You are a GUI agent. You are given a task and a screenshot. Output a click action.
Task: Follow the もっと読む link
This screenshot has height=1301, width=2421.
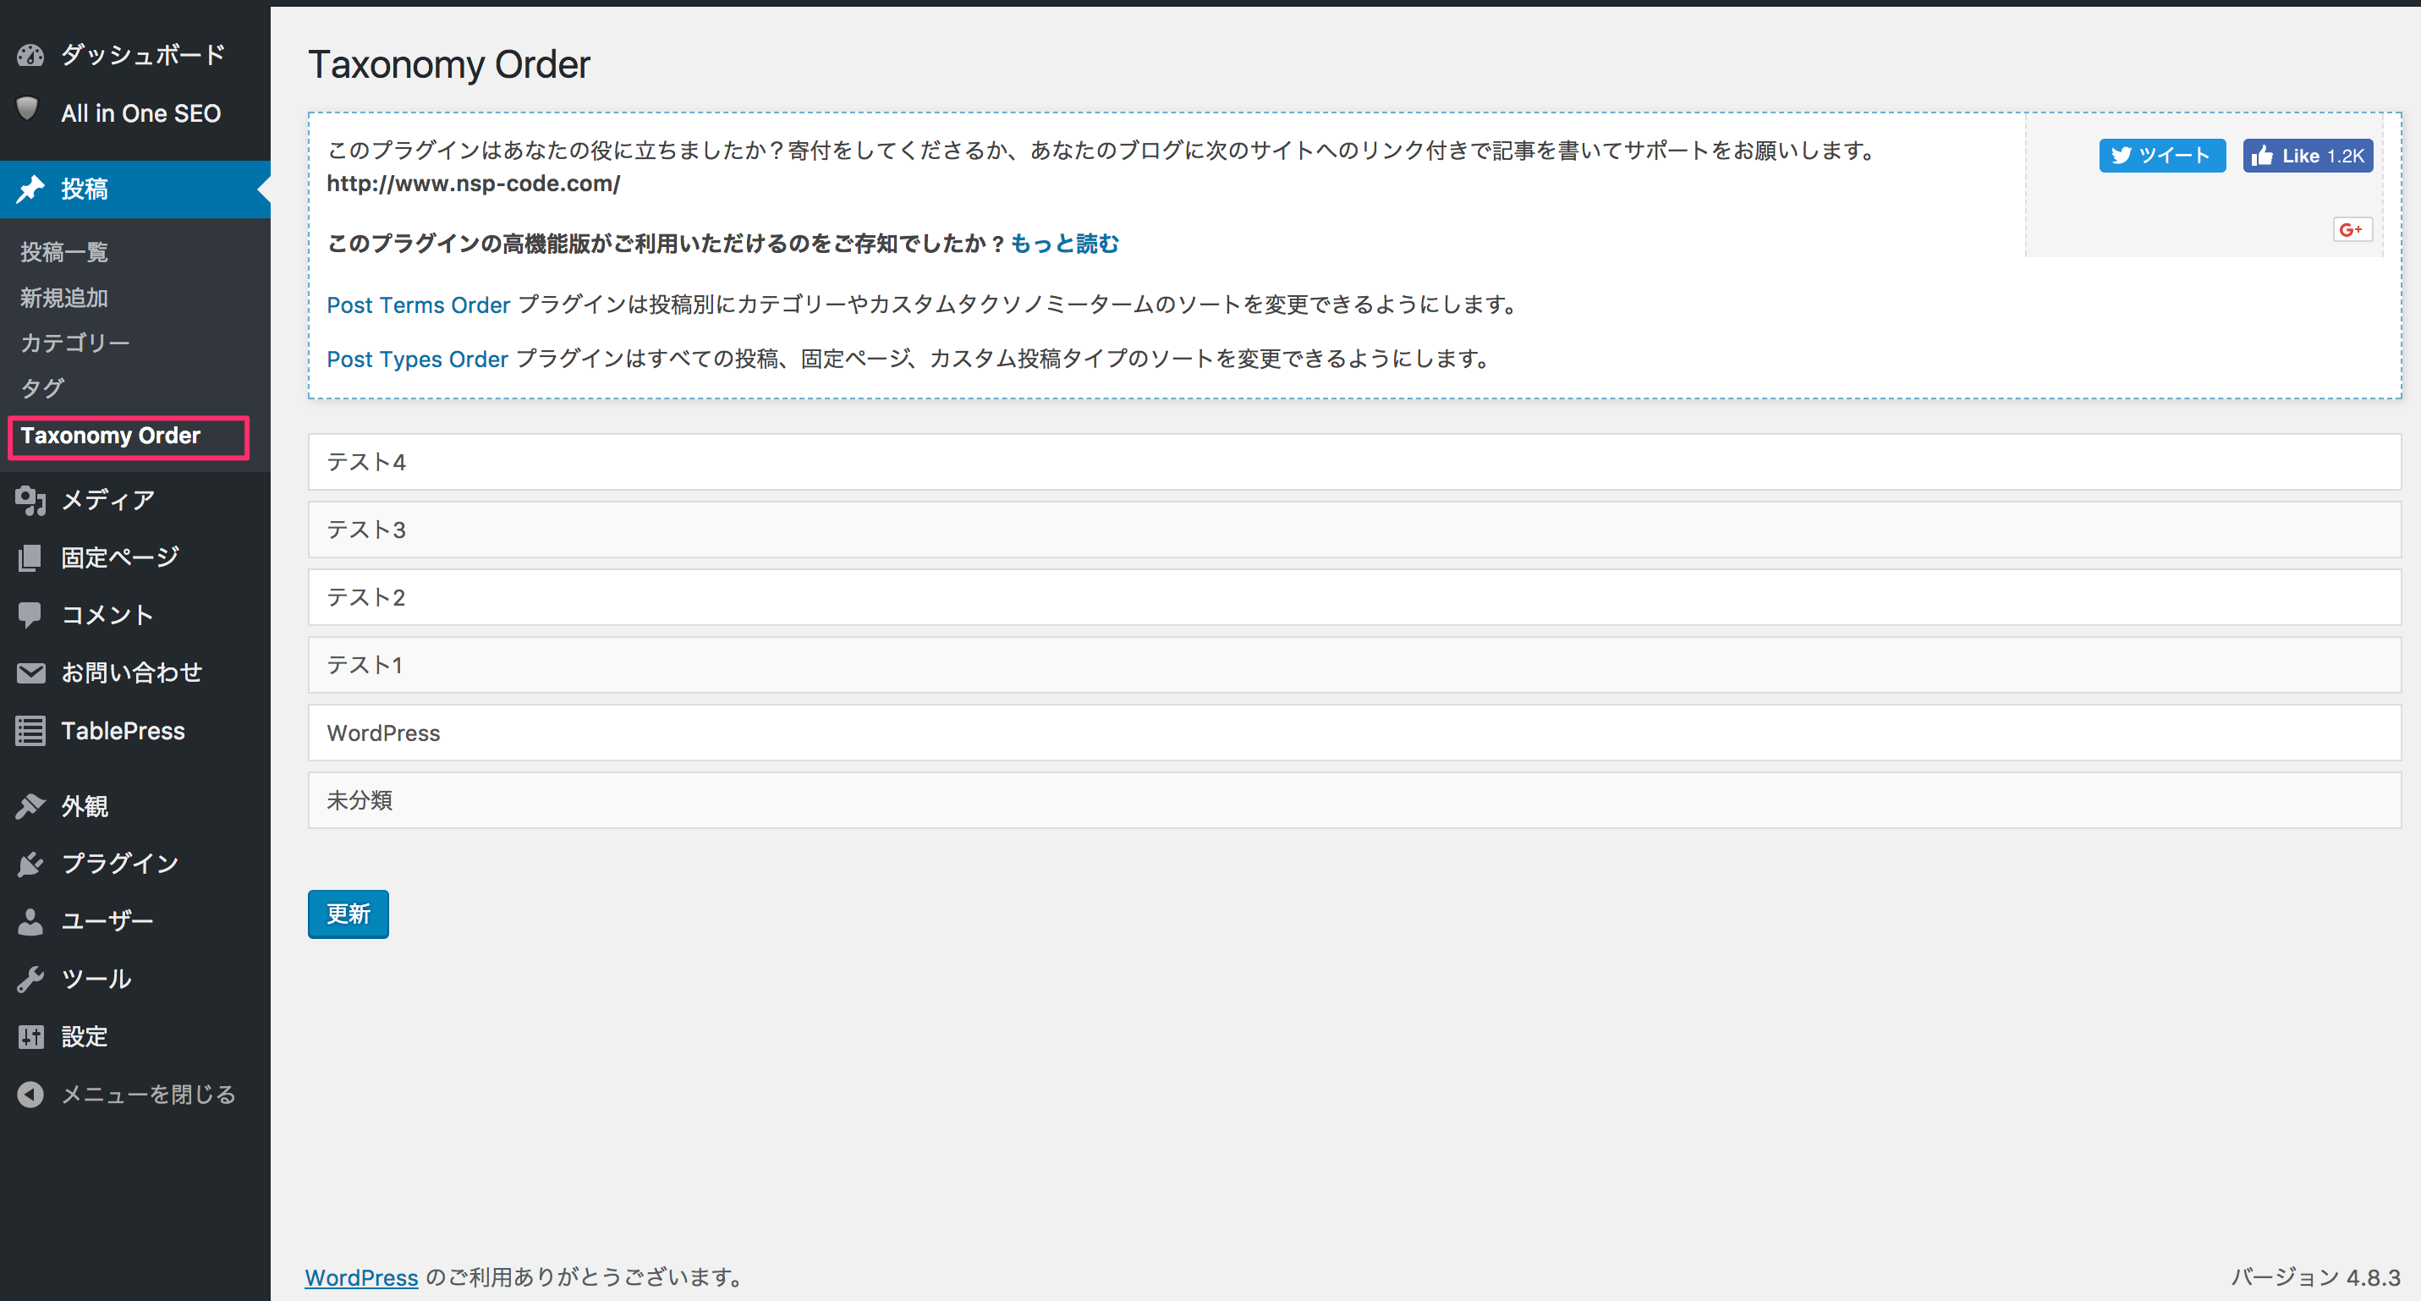pos(1064,244)
